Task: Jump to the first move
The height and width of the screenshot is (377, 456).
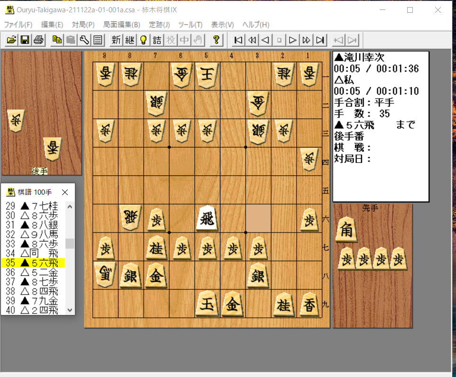Action: [238, 40]
